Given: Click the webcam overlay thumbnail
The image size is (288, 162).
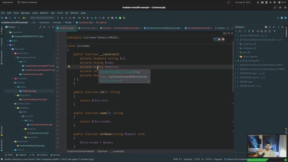Looking at the screenshot, I should pyautogui.click(x=267, y=146).
